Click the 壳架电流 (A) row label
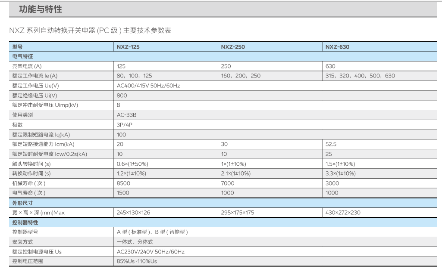442x272 pixels. click(27, 66)
